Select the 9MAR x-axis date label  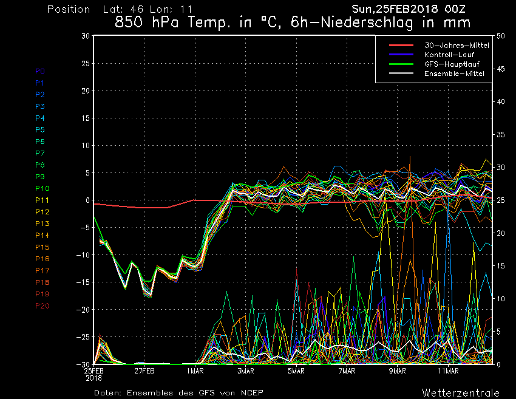point(397,370)
